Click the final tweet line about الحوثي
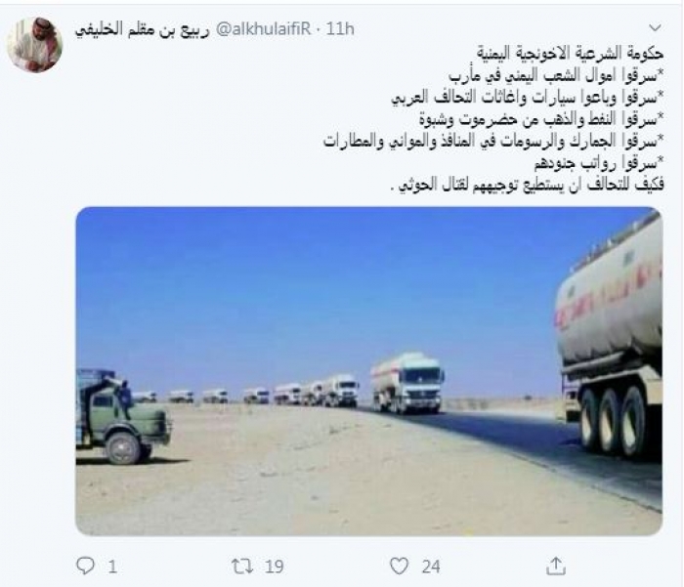 point(526,185)
